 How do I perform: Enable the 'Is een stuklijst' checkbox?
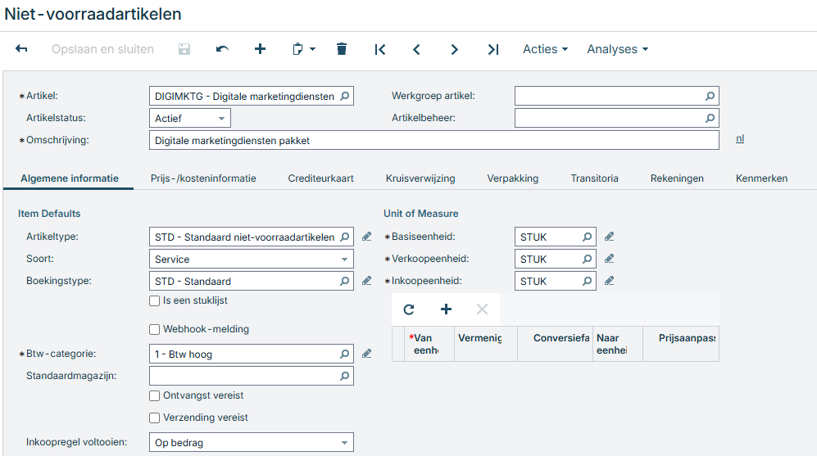pyautogui.click(x=155, y=300)
